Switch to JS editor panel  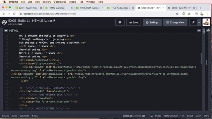[x=209, y=30]
